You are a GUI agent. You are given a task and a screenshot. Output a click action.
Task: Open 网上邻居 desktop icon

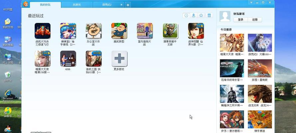pos(8,59)
